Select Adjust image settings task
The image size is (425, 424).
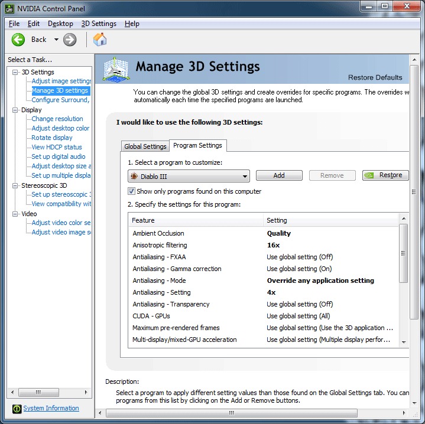pos(61,81)
